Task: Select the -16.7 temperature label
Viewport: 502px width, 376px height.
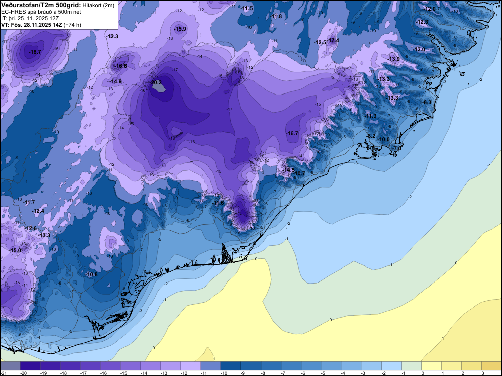Action: [292, 133]
